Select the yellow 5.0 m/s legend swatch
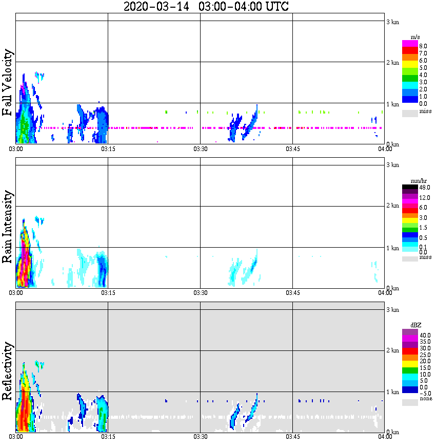This screenshot has width=436, height=446. 410,65
